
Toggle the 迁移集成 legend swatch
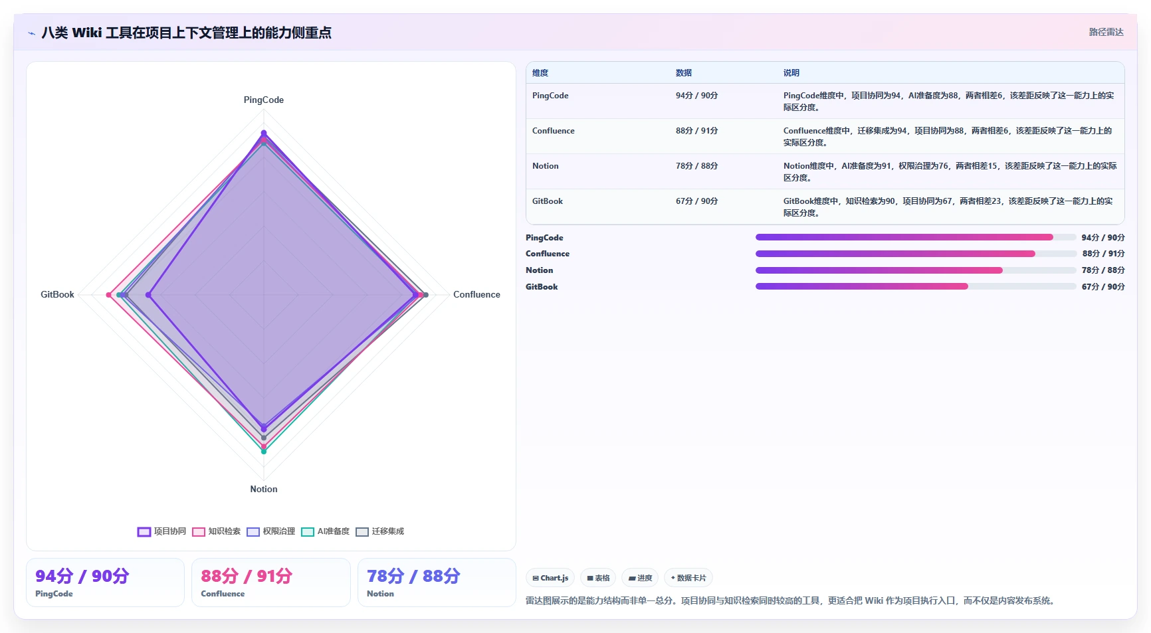tap(362, 531)
